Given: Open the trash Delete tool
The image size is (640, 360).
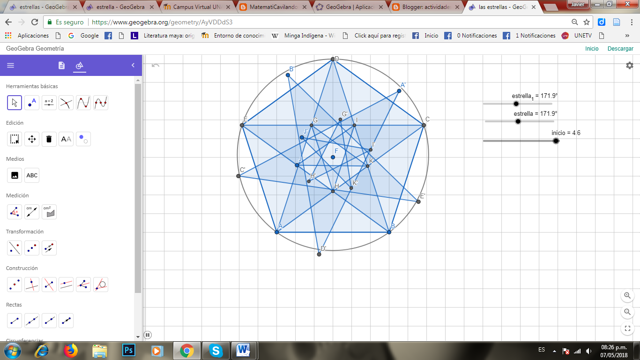Looking at the screenshot, I should [x=49, y=139].
